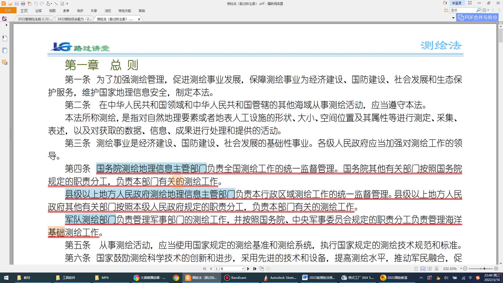This screenshot has height=283, width=503.
Task: Go to the first page
Action: [x=204, y=269]
